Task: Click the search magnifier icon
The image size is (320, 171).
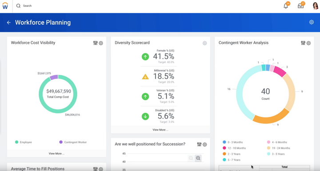Action: [x=18, y=6]
